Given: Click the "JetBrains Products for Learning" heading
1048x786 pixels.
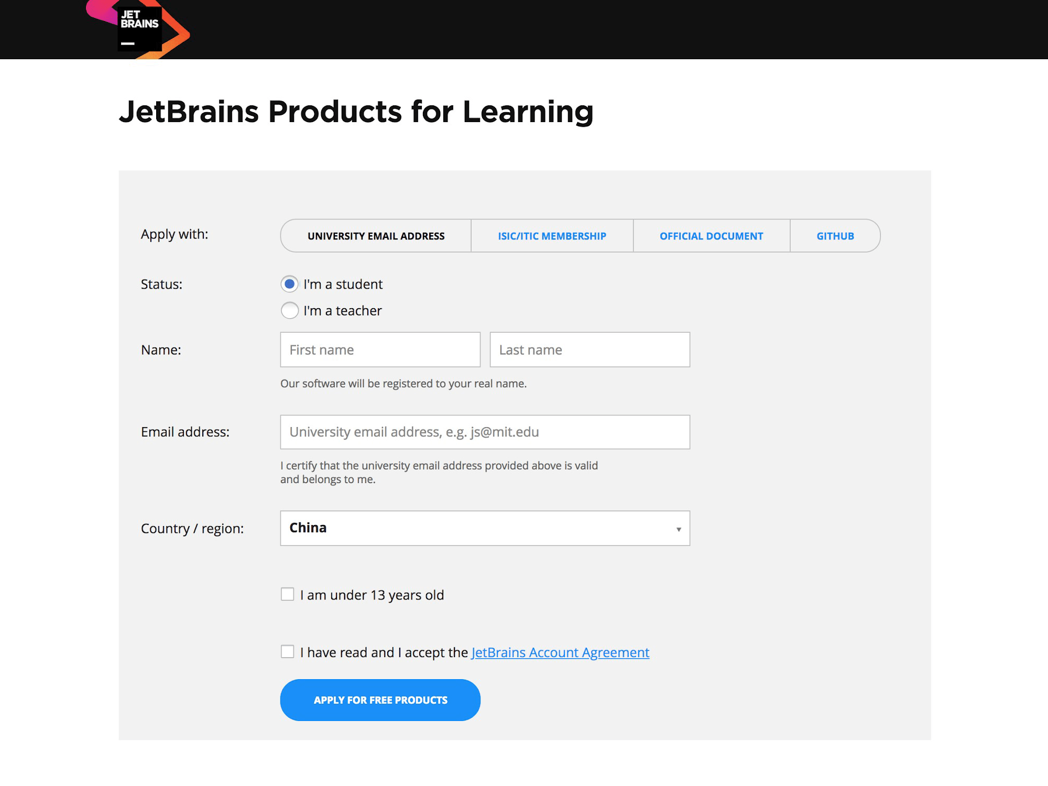Looking at the screenshot, I should tap(356, 112).
